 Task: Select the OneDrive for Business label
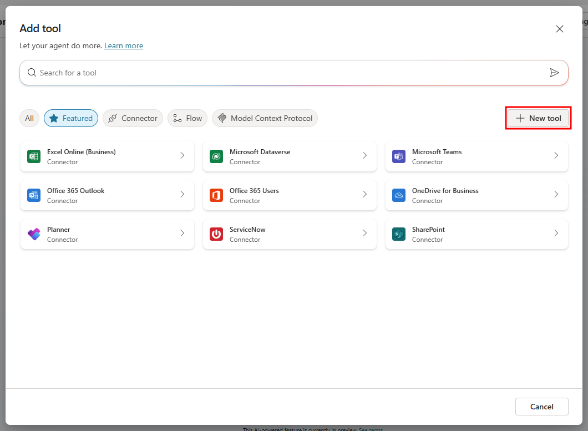(x=445, y=191)
